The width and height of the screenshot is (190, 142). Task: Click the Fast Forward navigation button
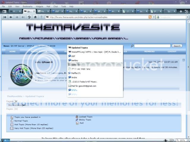coord(23,17)
